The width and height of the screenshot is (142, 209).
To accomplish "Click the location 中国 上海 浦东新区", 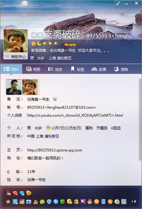I will click(x=43, y=136).
